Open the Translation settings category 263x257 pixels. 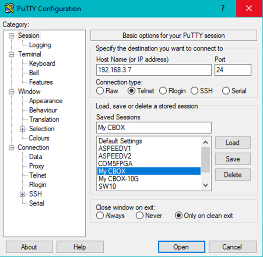pos(44,119)
